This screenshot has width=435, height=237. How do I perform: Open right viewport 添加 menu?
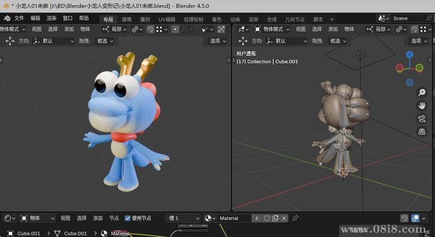click(x=333, y=29)
